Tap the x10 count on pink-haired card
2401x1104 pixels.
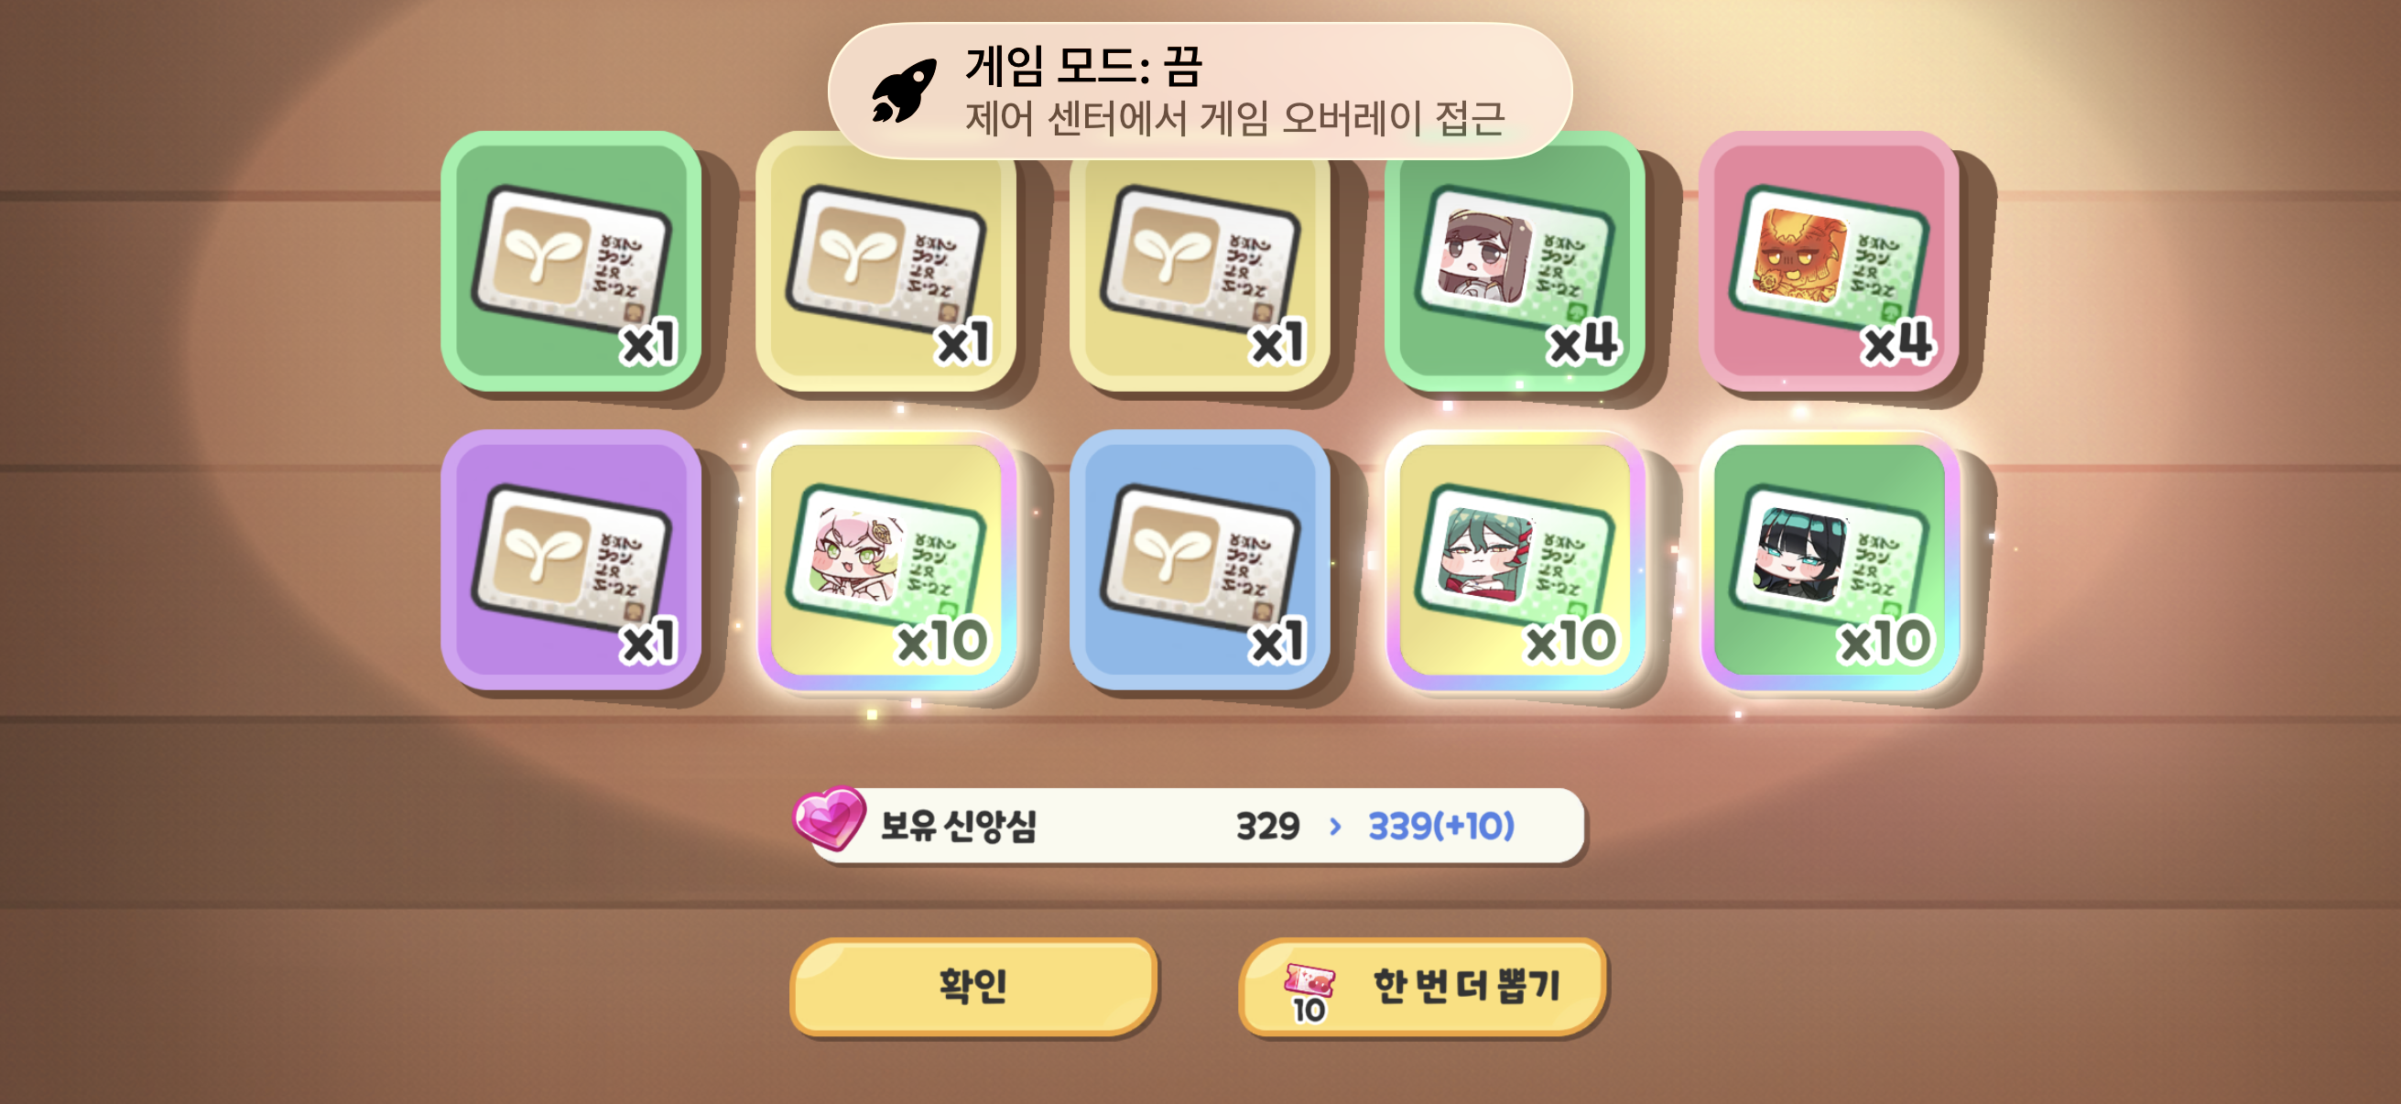[942, 641]
